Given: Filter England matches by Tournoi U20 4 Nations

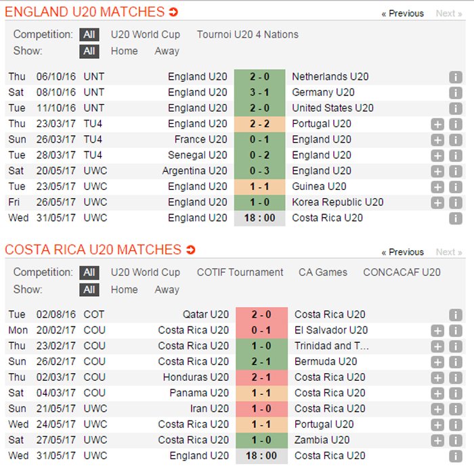Looking at the screenshot, I should click(x=248, y=34).
